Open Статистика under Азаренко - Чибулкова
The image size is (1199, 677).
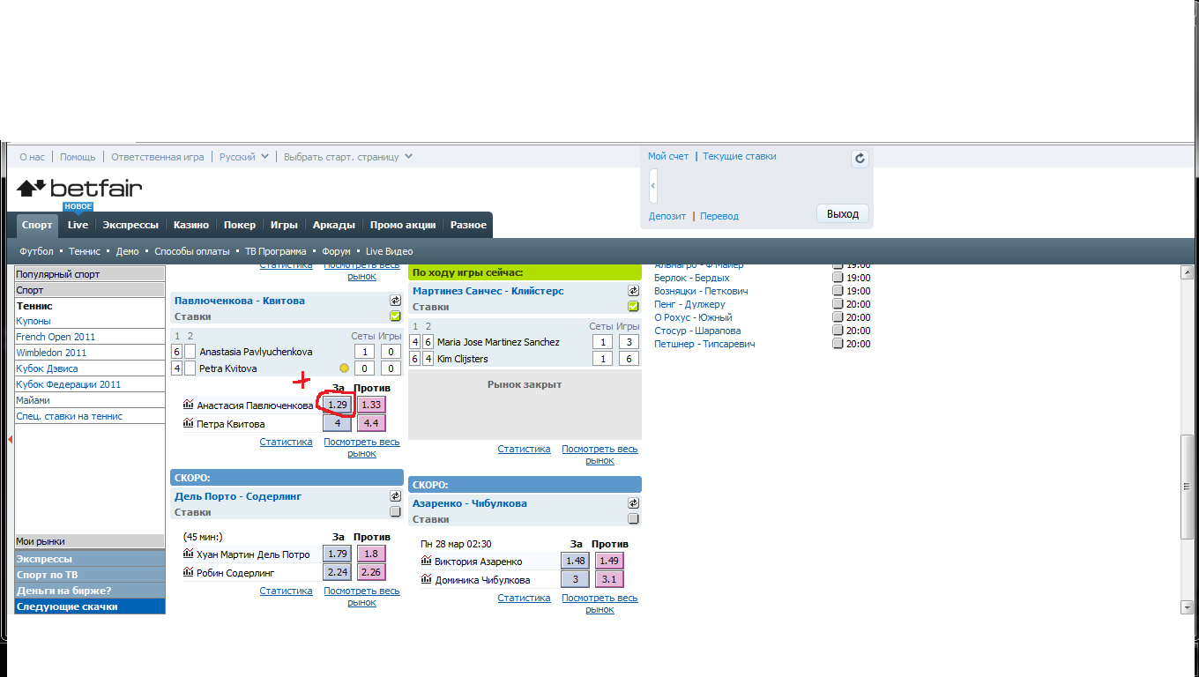tap(524, 598)
